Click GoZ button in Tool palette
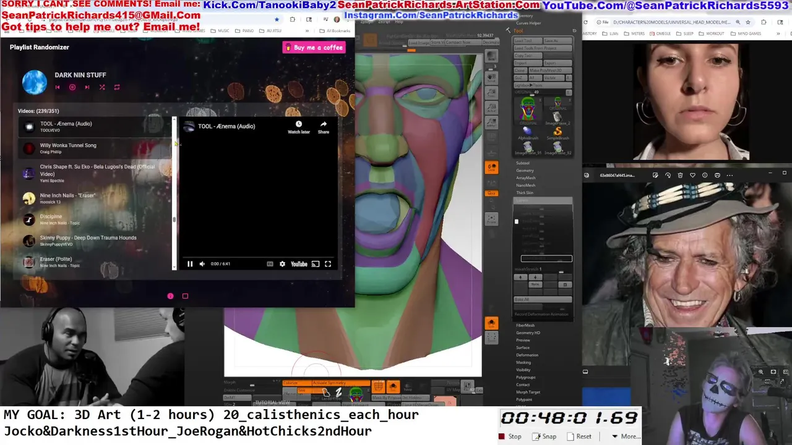The height and width of the screenshot is (445, 792). [521, 78]
